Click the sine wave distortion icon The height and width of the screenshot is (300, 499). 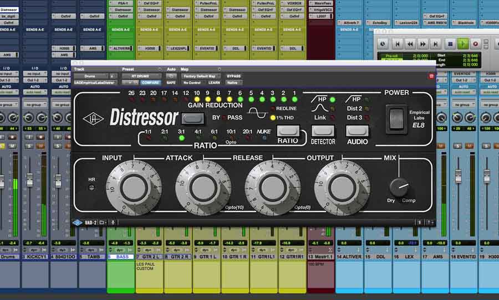[257, 112]
